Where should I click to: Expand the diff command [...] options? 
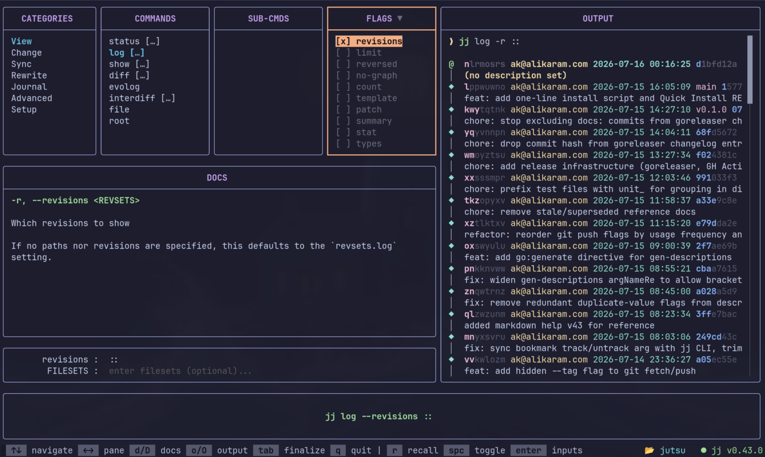[x=142, y=75]
